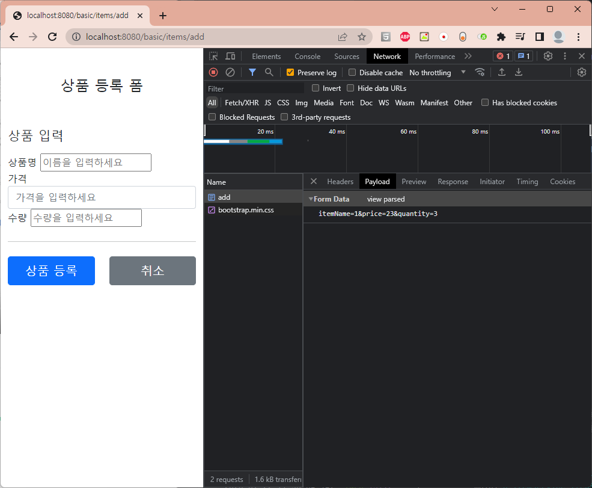This screenshot has height=488, width=592.
Task: Clear the network log
Action: (x=230, y=72)
